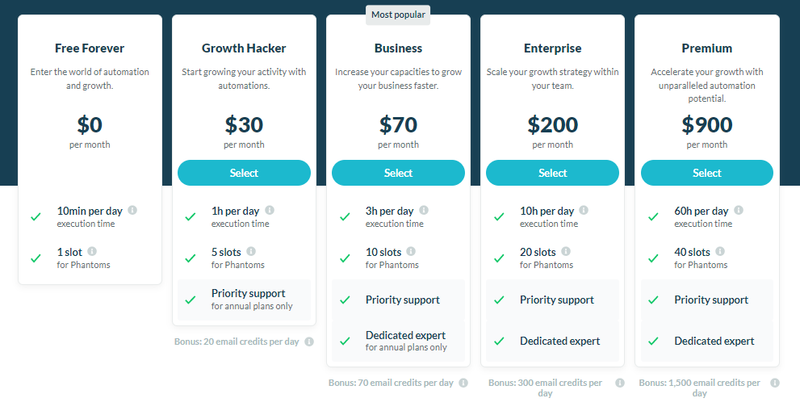
Task: Click info icon next to 10 slots
Action: (411, 251)
